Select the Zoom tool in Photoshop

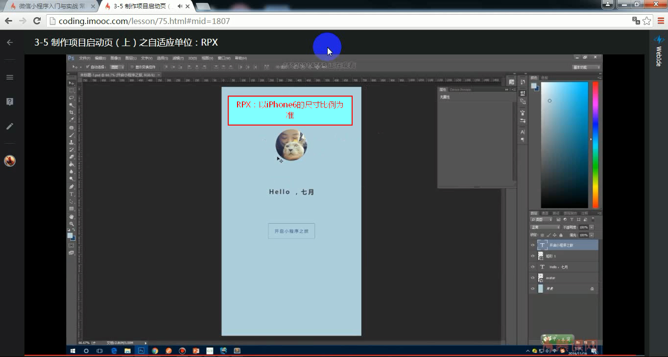[72, 224]
